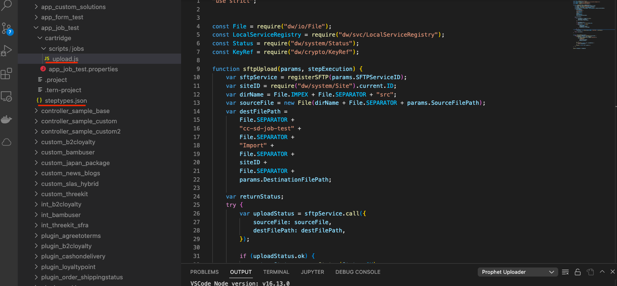
Task: Clear the output panel
Action: point(565,272)
